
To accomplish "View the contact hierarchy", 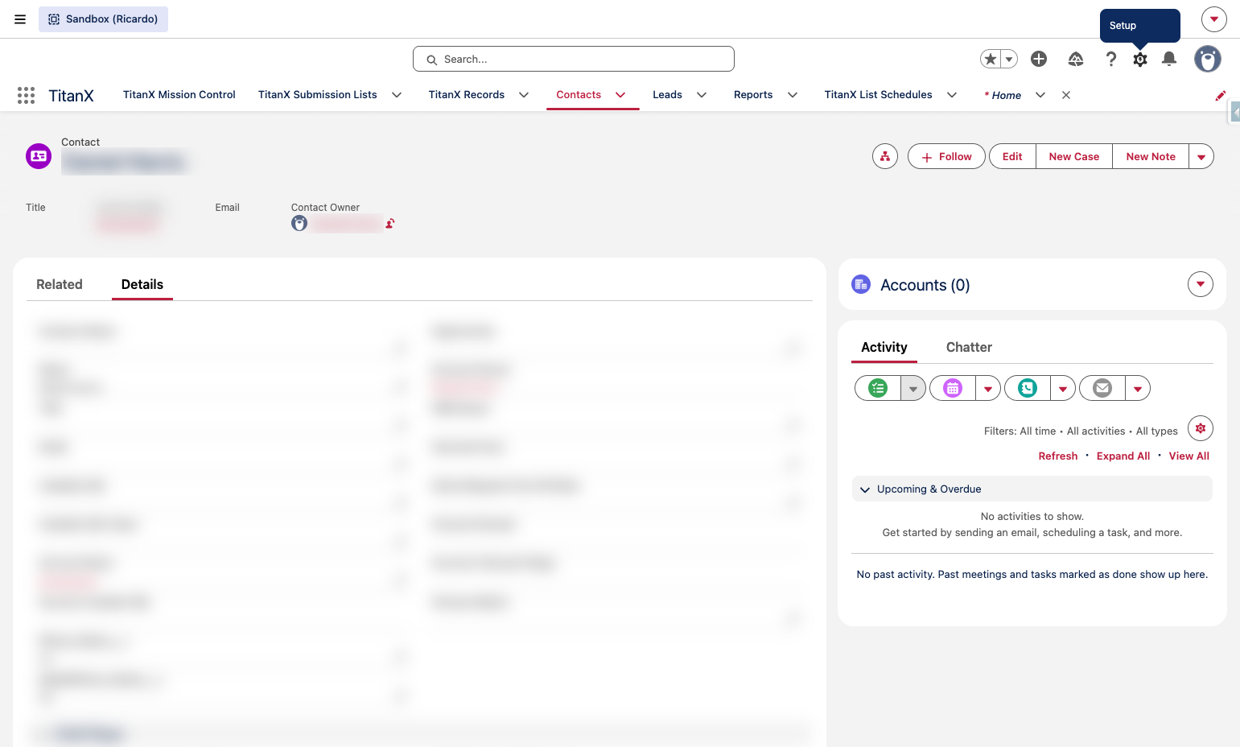I will pyautogui.click(x=885, y=156).
